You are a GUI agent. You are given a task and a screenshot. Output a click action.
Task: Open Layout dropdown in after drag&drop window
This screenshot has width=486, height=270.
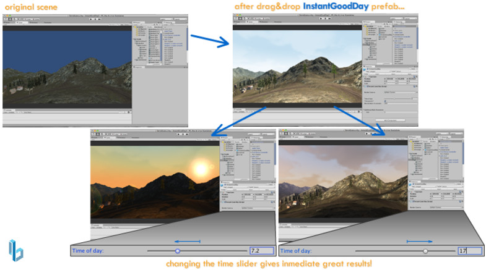pyautogui.click(x=410, y=19)
